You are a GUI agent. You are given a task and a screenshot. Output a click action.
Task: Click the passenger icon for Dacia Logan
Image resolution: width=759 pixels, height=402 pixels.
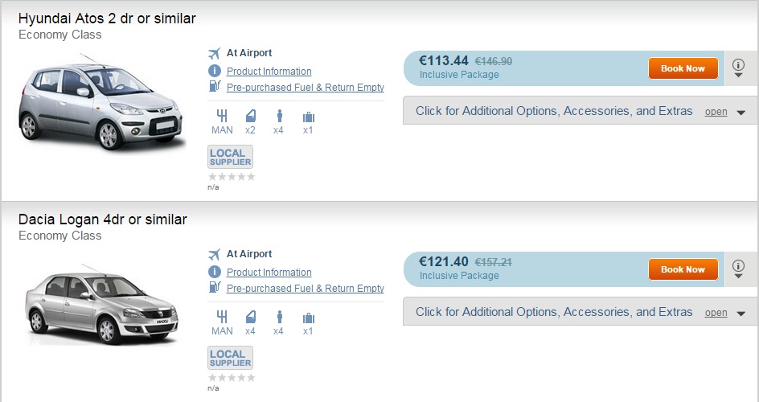pos(278,317)
